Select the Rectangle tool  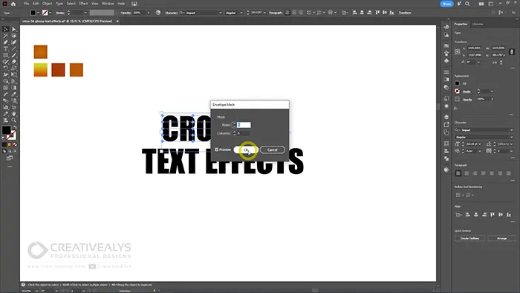(6, 55)
